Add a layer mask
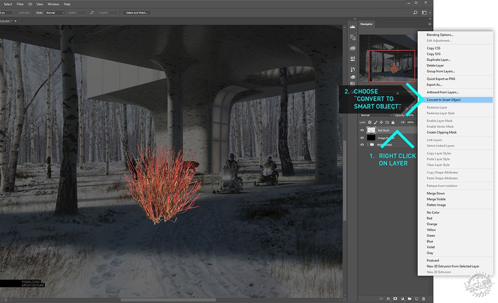Image resolution: width=498 pixels, height=303 pixels. click(395, 299)
